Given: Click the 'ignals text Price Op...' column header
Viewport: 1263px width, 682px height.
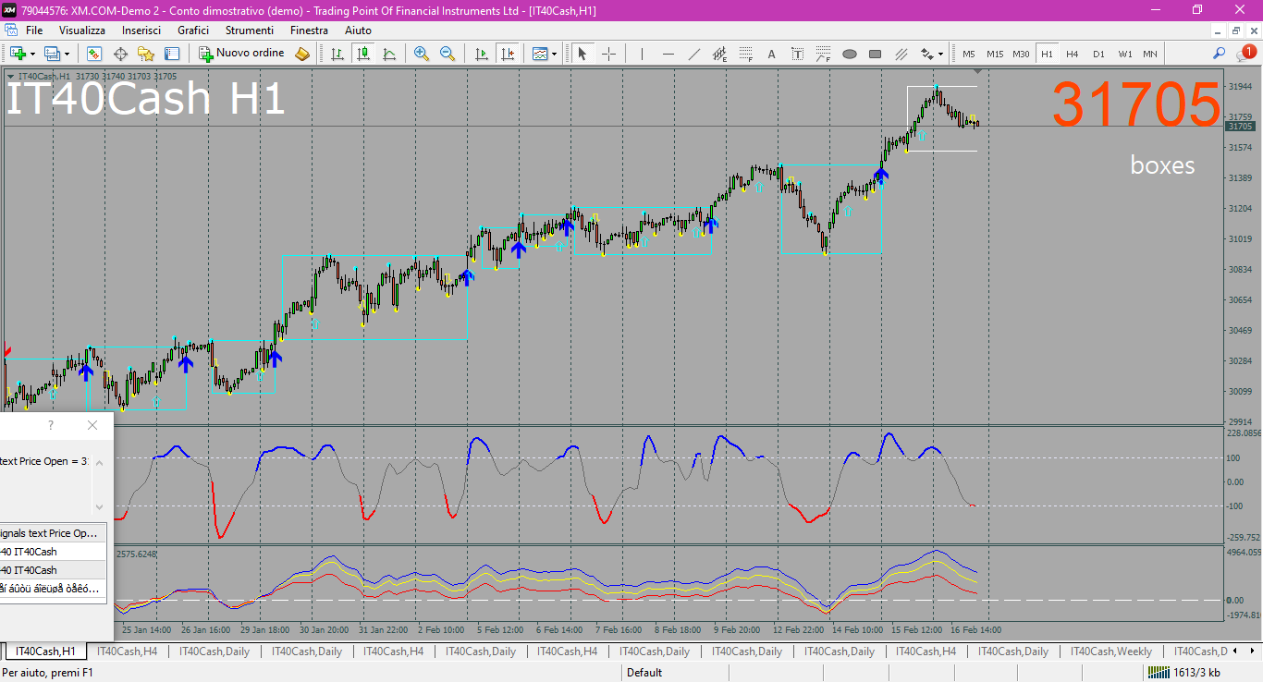Looking at the screenshot, I should (x=53, y=533).
